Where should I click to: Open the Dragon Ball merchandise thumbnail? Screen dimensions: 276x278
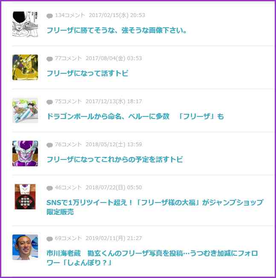click(x=25, y=110)
